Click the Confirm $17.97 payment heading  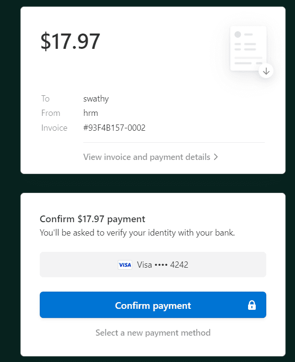92,219
